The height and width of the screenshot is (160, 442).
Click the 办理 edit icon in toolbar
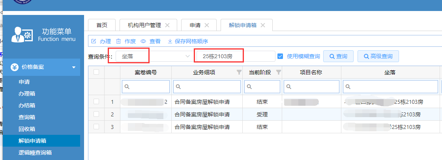[x=94, y=41]
